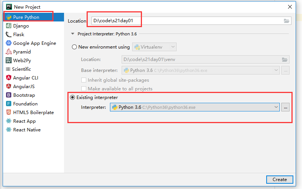Click the HTML5 Boilerplate icon
Screen dimensions: 302x189
click(9, 112)
